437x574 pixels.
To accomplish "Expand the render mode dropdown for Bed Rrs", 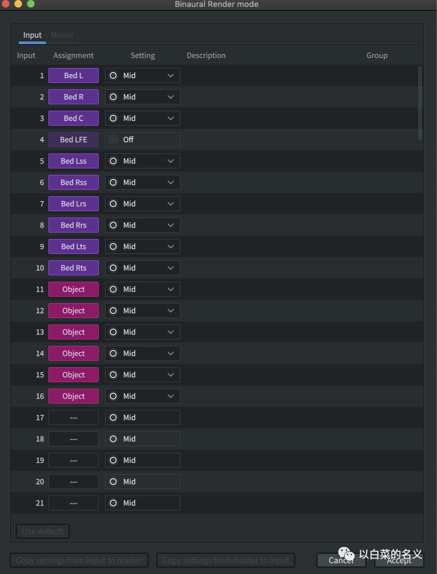I will tap(143, 225).
